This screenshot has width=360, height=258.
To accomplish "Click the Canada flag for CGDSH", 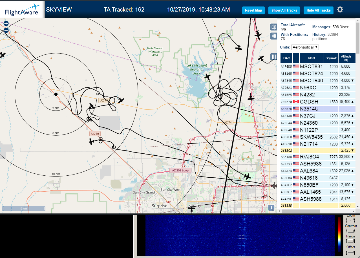I will pyautogui.click(x=296, y=102).
